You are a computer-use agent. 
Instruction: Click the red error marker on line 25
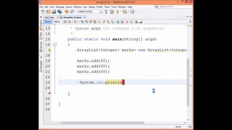(x=49, y=93)
